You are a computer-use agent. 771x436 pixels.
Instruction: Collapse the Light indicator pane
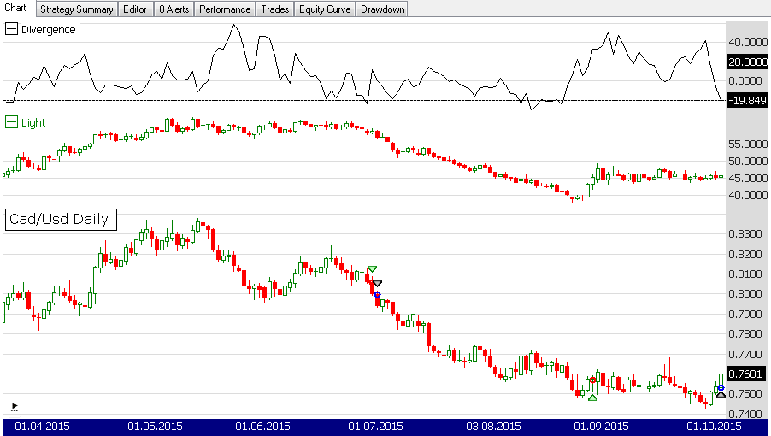click(11, 122)
